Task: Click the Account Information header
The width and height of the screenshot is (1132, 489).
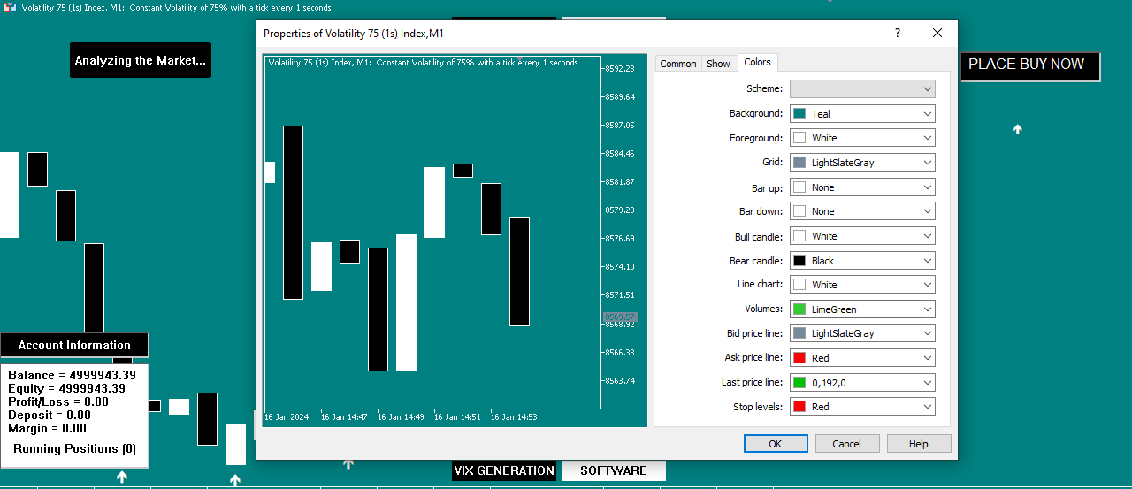Action: tap(74, 345)
